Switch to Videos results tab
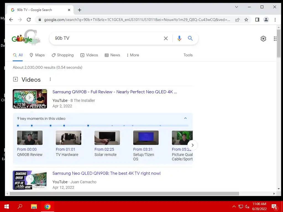Screen dimensions: 283x212 pos(89,55)
